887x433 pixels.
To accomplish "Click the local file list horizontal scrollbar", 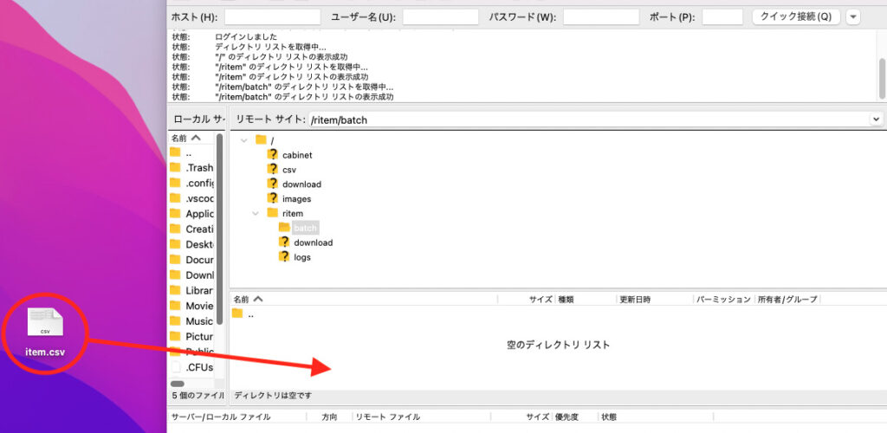I will pyautogui.click(x=178, y=384).
